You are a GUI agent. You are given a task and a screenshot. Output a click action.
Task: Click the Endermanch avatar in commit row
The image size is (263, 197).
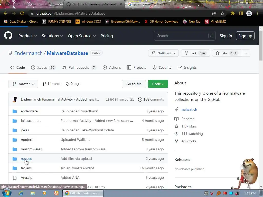click(x=15, y=99)
